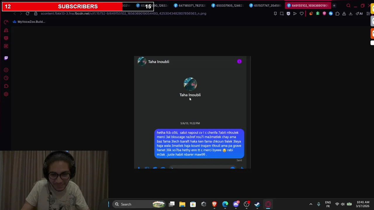The image size is (374, 210).
Task: Open the volume tray icon
Action: [x=342, y=204]
